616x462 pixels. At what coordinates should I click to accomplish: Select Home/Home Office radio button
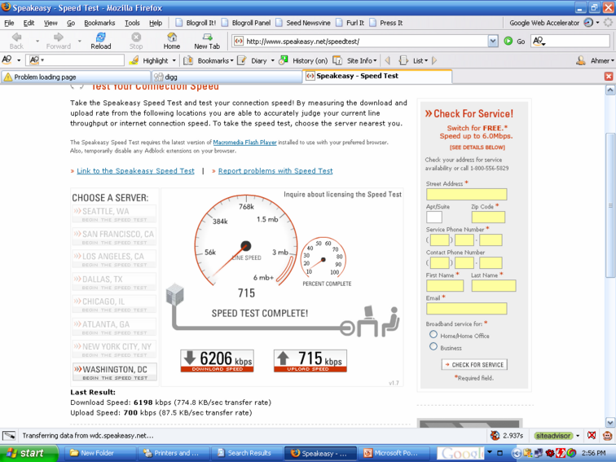click(x=433, y=334)
